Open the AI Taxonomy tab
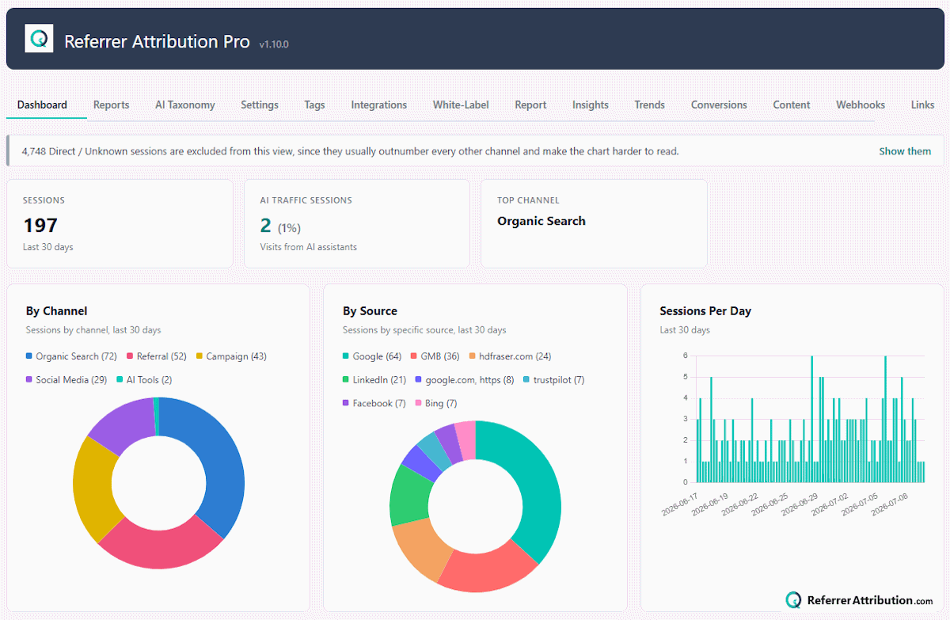 pos(185,105)
